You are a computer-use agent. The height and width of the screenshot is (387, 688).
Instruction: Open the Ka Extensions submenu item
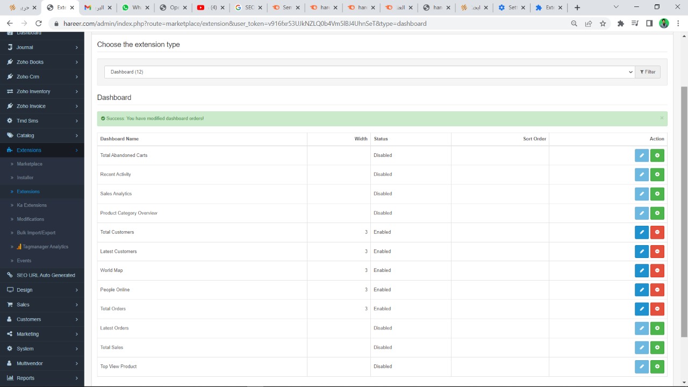[x=42, y=205]
